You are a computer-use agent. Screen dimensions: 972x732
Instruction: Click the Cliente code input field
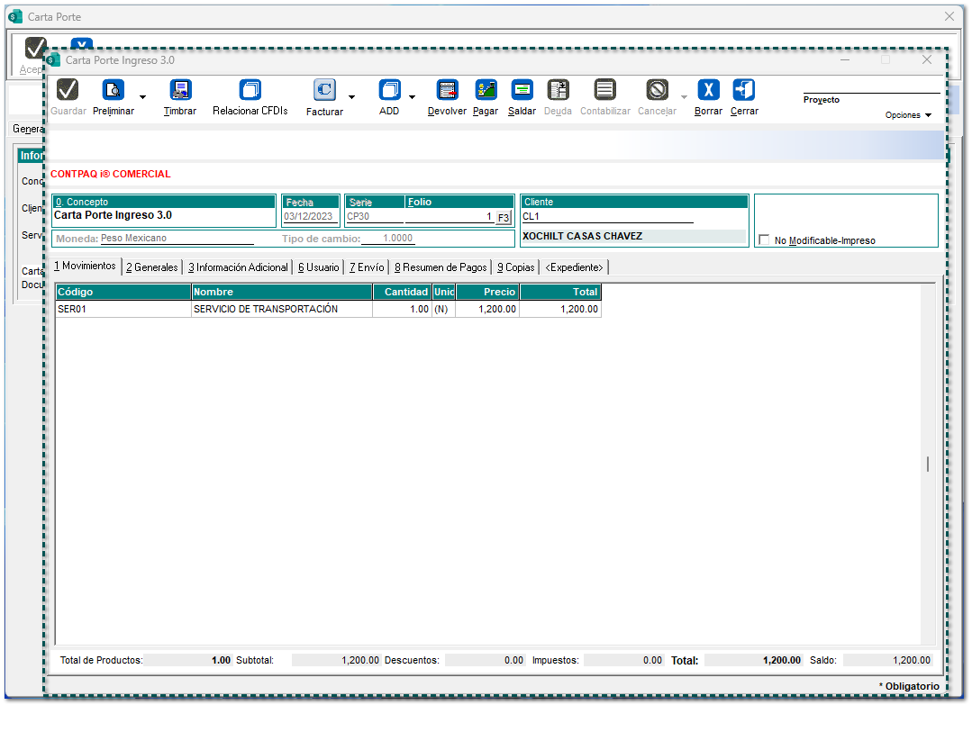(x=607, y=216)
